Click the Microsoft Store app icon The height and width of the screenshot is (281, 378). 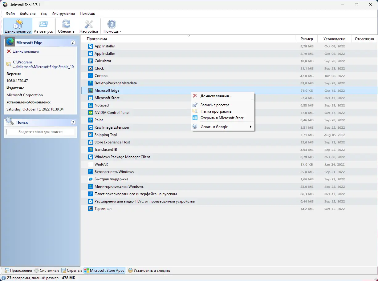click(90, 98)
